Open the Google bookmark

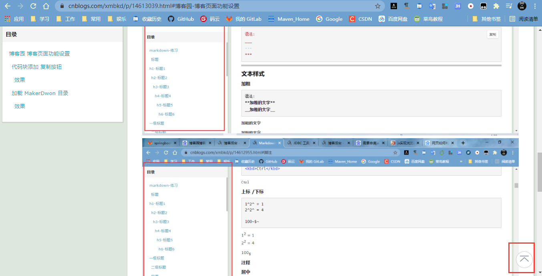[x=329, y=19]
